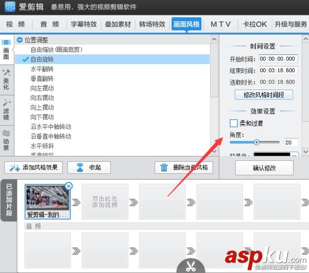Click the 结束时间 field

coord(278,70)
